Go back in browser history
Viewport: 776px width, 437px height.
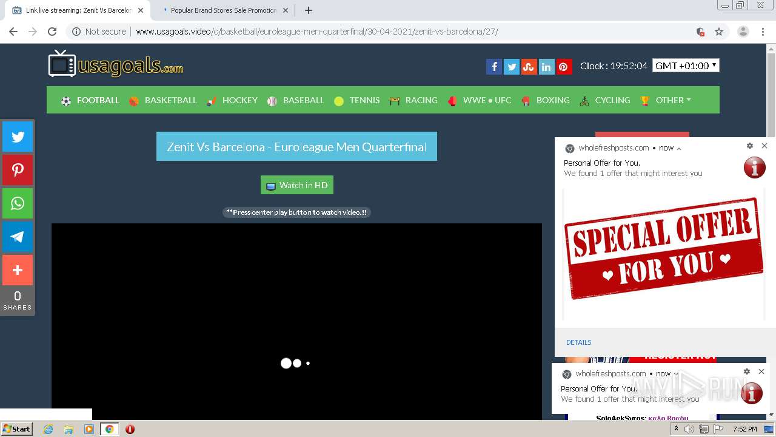coord(13,32)
